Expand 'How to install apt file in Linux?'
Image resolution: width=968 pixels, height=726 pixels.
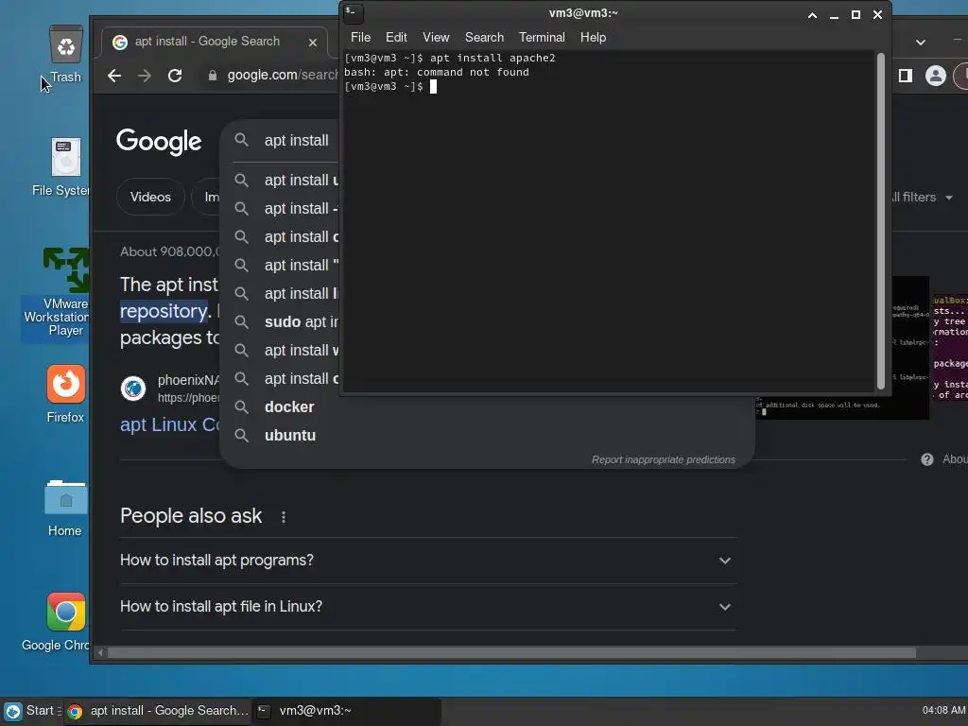click(x=427, y=607)
